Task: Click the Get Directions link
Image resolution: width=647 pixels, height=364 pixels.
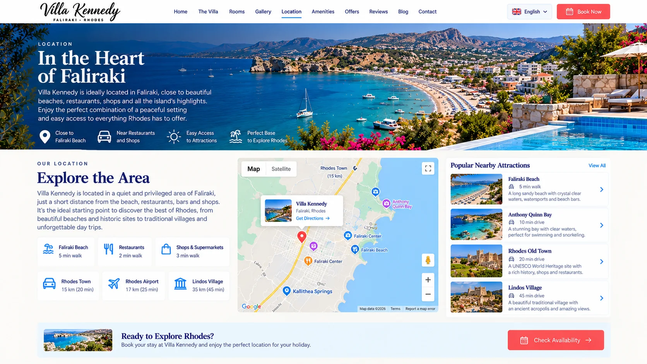Action: (313, 219)
